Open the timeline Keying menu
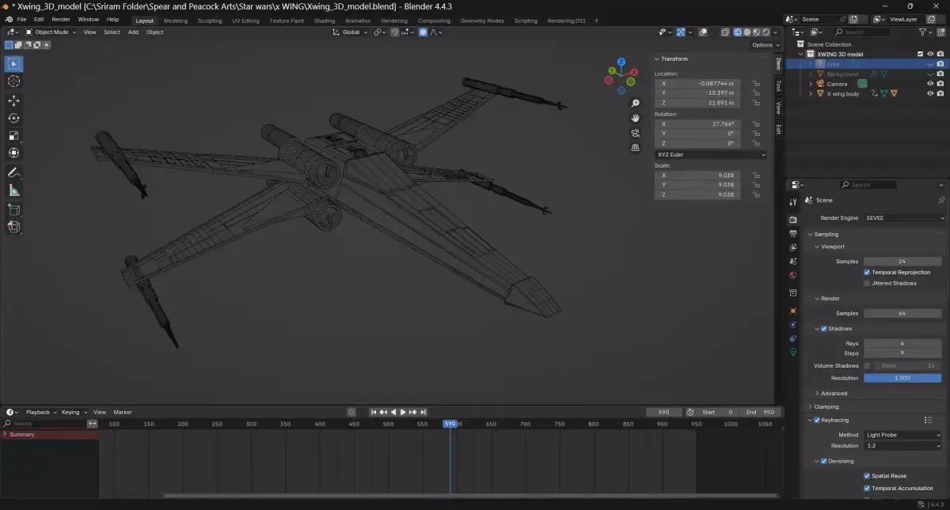This screenshot has width=950, height=510. pyautogui.click(x=72, y=412)
